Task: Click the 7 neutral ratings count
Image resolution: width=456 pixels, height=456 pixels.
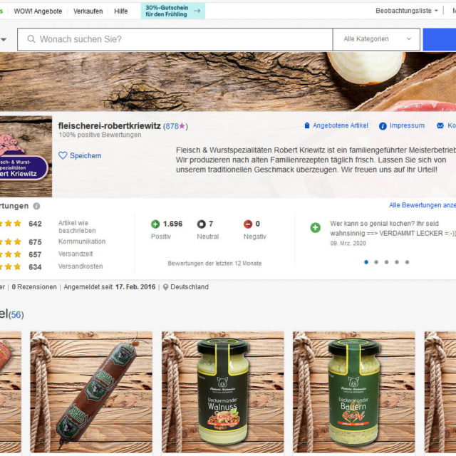Action: point(211,224)
